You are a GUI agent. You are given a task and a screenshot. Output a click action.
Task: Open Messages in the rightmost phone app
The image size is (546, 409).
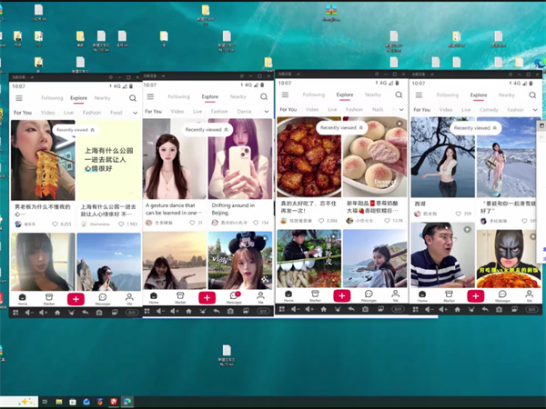click(x=502, y=296)
